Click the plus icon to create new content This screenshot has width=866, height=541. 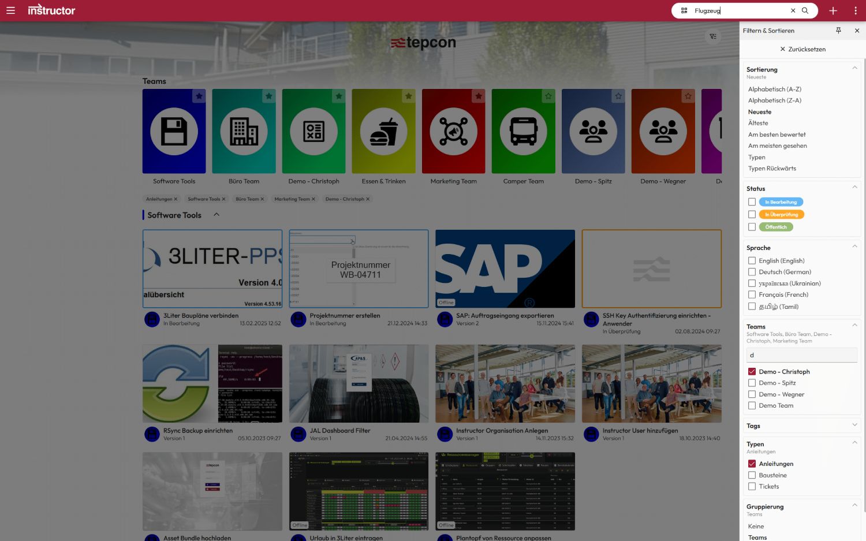[x=833, y=10]
